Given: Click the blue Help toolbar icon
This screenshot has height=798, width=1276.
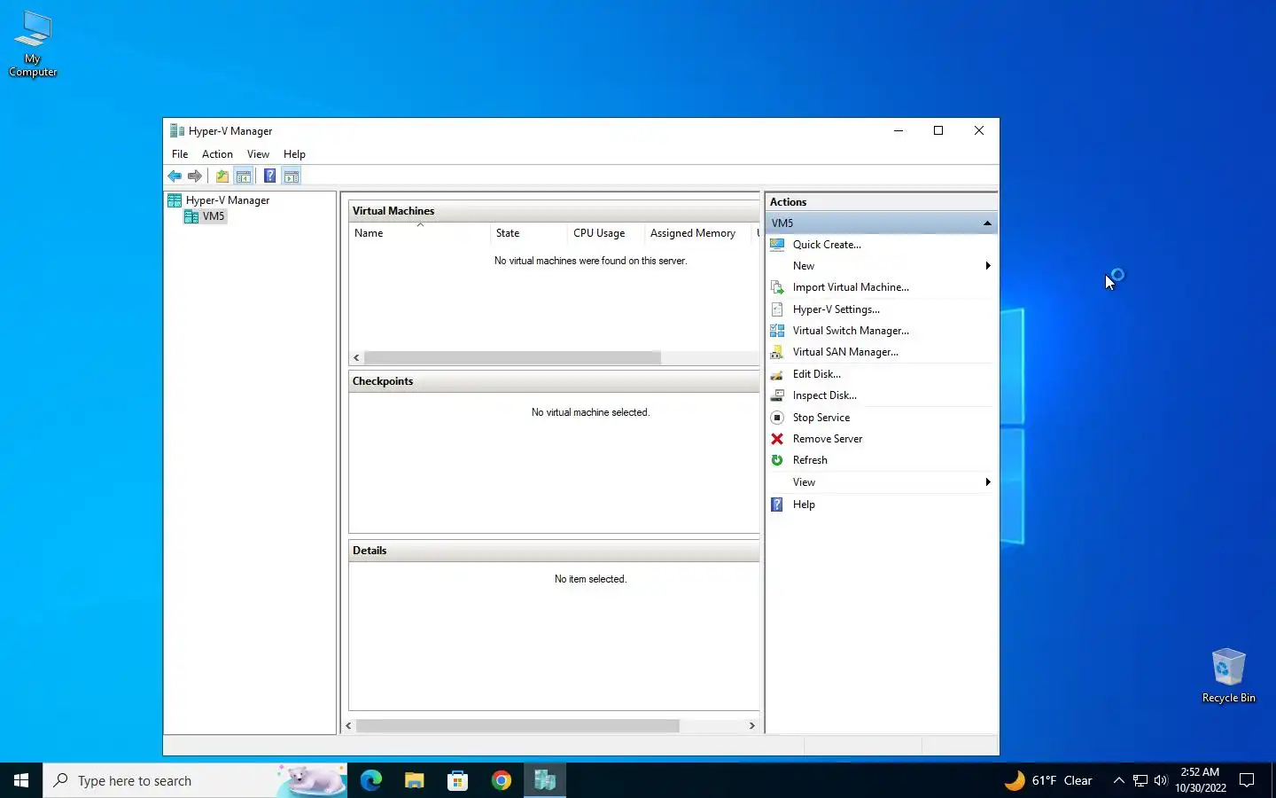Looking at the screenshot, I should (269, 176).
